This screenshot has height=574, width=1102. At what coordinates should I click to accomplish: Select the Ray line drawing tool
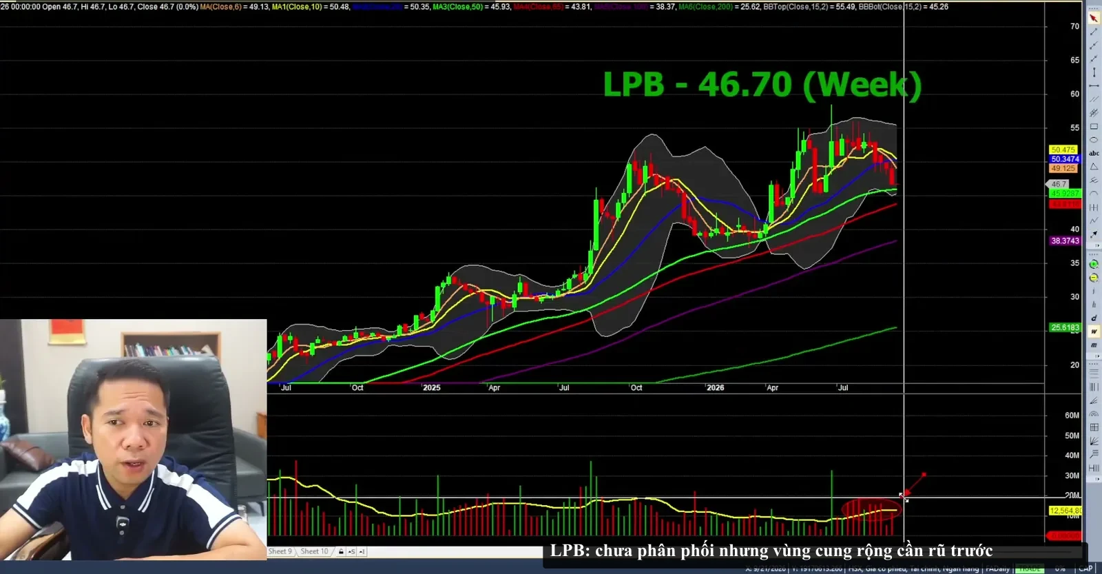1094,45
